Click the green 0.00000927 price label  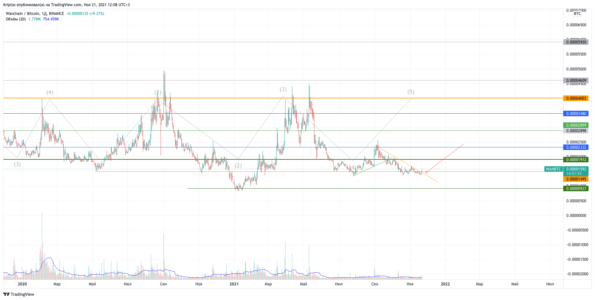[x=576, y=189]
